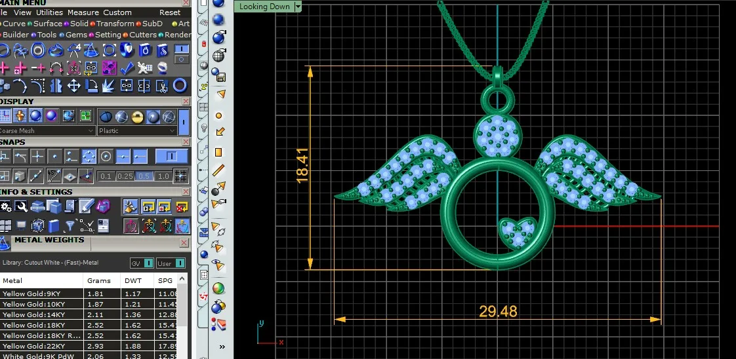The width and height of the screenshot is (736, 359).
Task: Select the mirror tool icon
Action: (x=56, y=86)
